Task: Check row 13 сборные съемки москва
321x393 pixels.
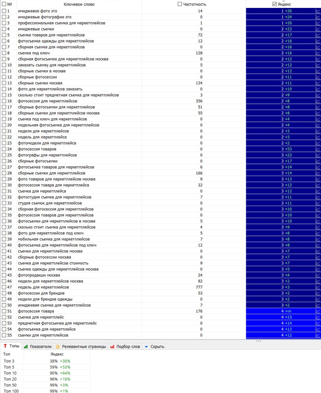Action: tap(4, 83)
